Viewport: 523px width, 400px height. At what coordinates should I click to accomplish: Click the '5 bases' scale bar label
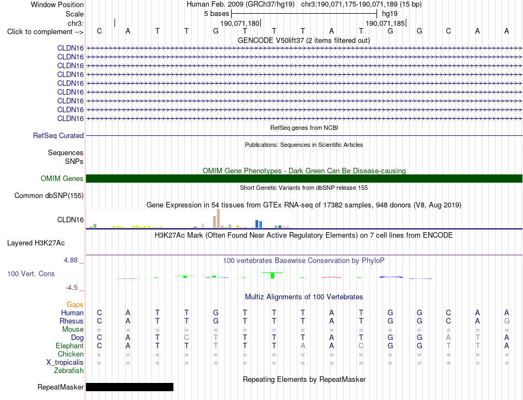click(x=216, y=14)
